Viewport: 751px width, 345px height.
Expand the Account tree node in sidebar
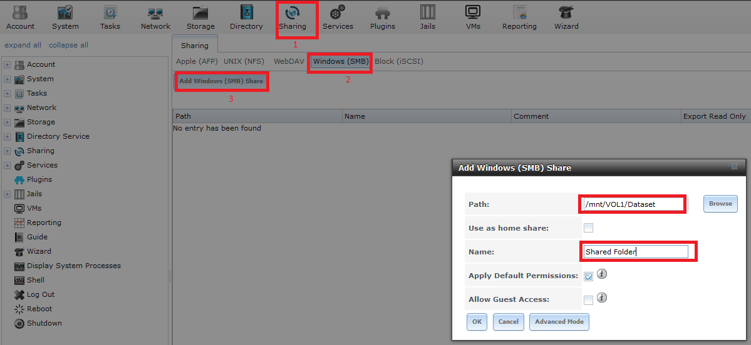click(7, 65)
